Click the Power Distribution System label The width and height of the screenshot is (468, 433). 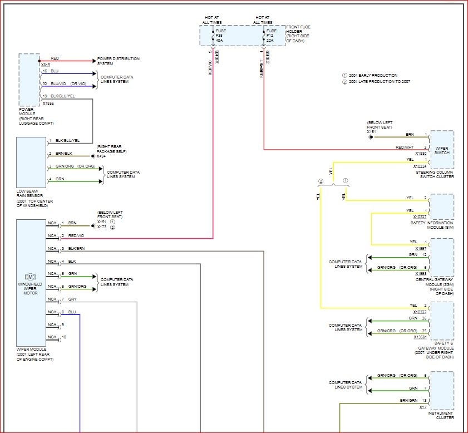point(118,61)
